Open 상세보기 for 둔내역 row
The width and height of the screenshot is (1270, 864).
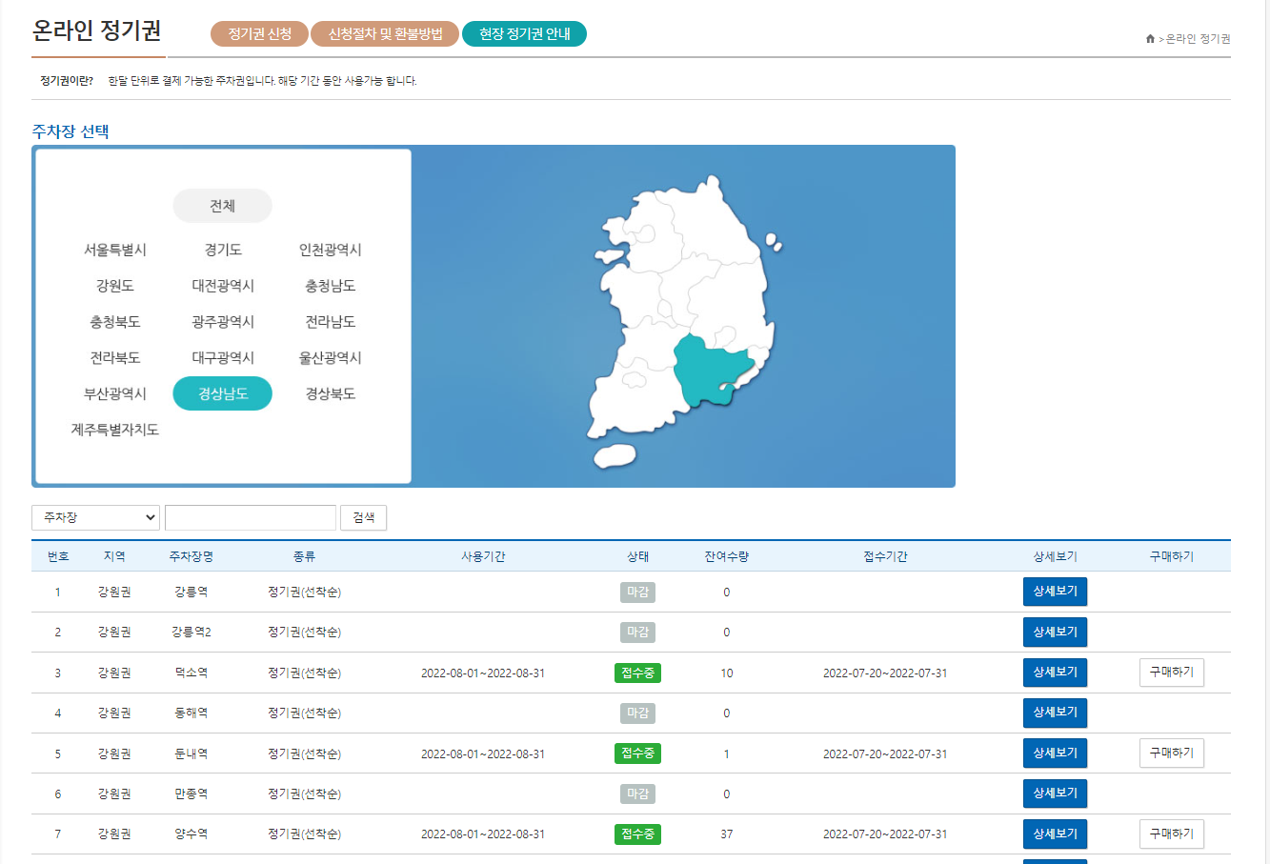pos(1055,753)
